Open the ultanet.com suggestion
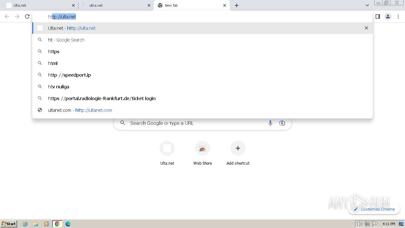This screenshot has width=405, height=228. 202,110
